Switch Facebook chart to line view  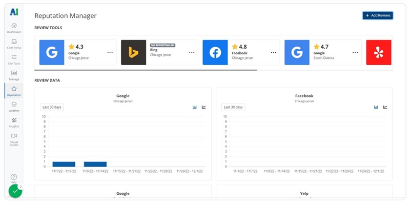click(x=385, y=107)
